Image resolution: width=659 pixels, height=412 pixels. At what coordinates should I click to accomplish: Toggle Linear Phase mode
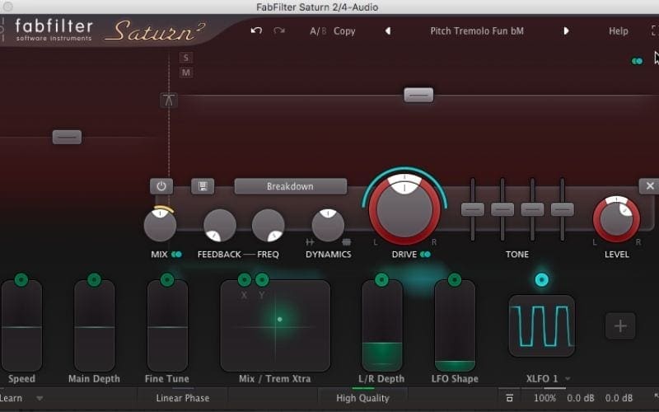point(182,398)
